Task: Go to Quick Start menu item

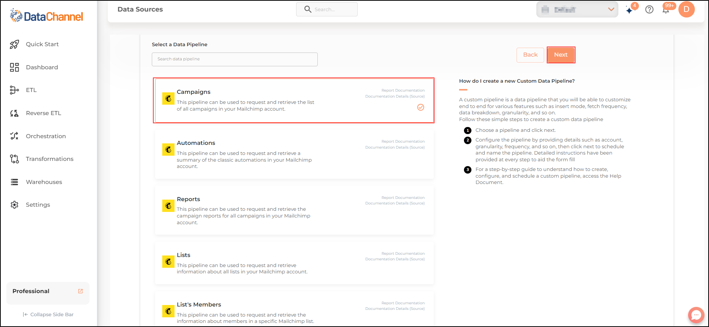Action: coord(42,44)
